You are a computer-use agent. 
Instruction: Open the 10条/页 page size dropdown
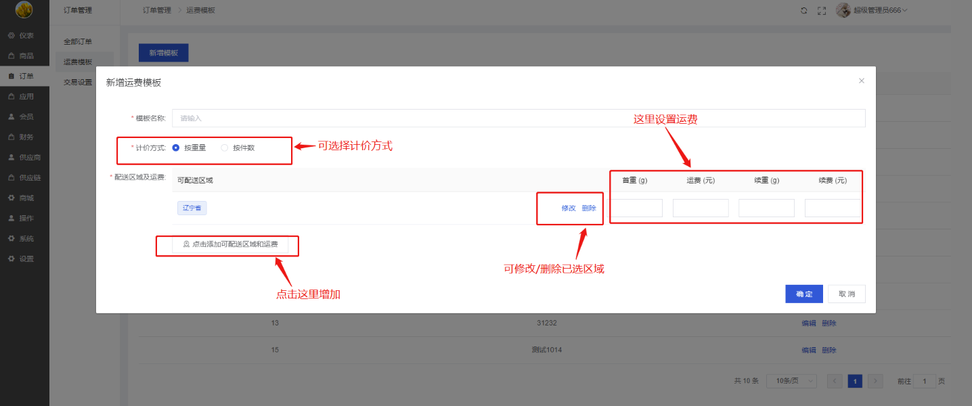(x=791, y=381)
